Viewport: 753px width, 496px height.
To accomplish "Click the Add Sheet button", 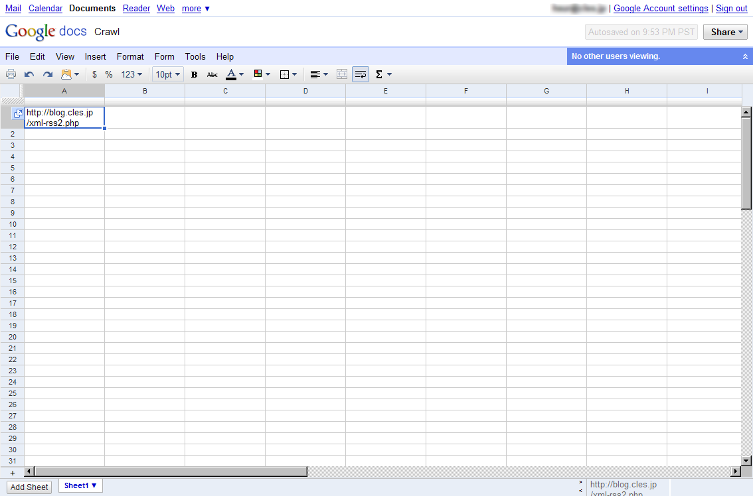I will coord(29,487).
